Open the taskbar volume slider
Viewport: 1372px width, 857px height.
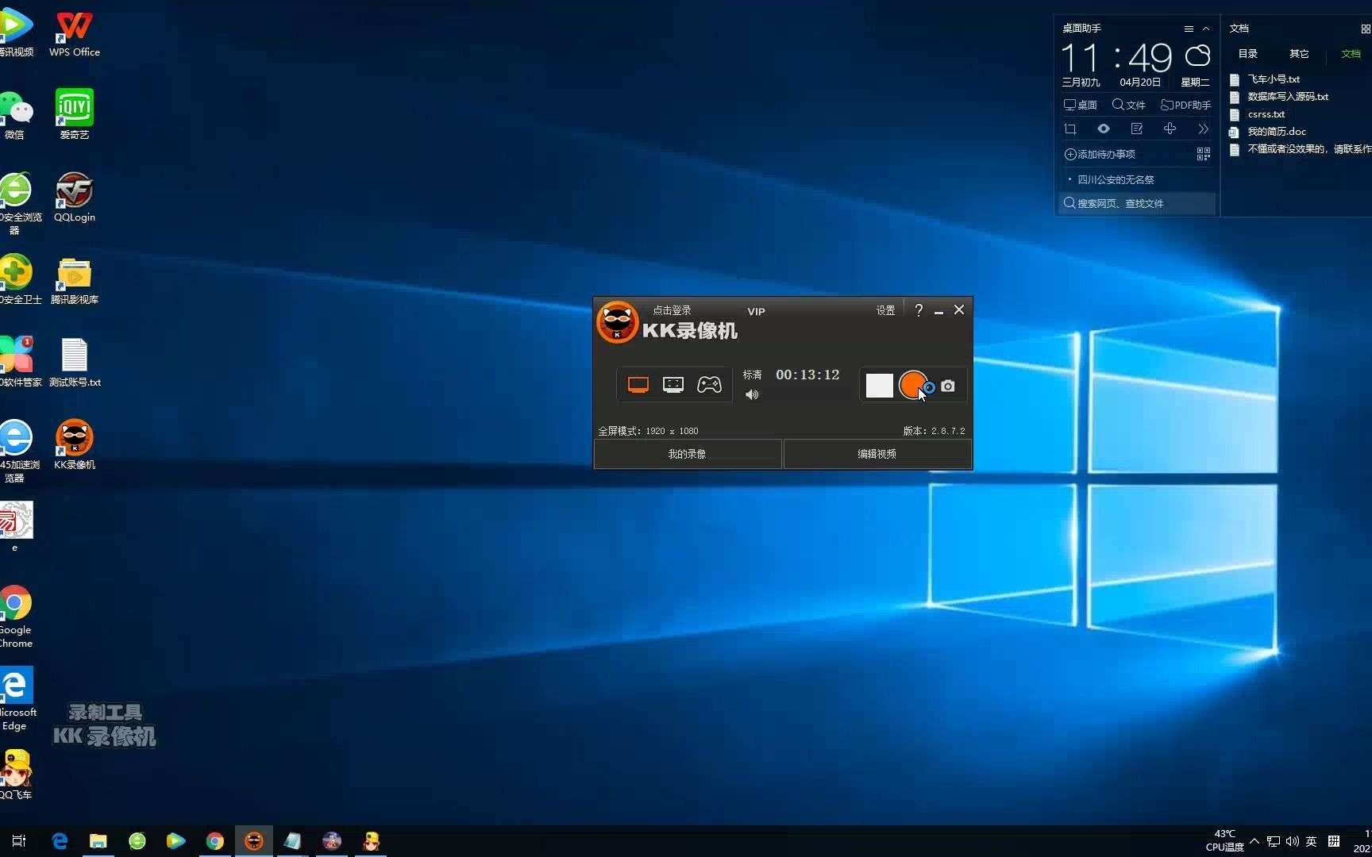tap(1292, 842)
